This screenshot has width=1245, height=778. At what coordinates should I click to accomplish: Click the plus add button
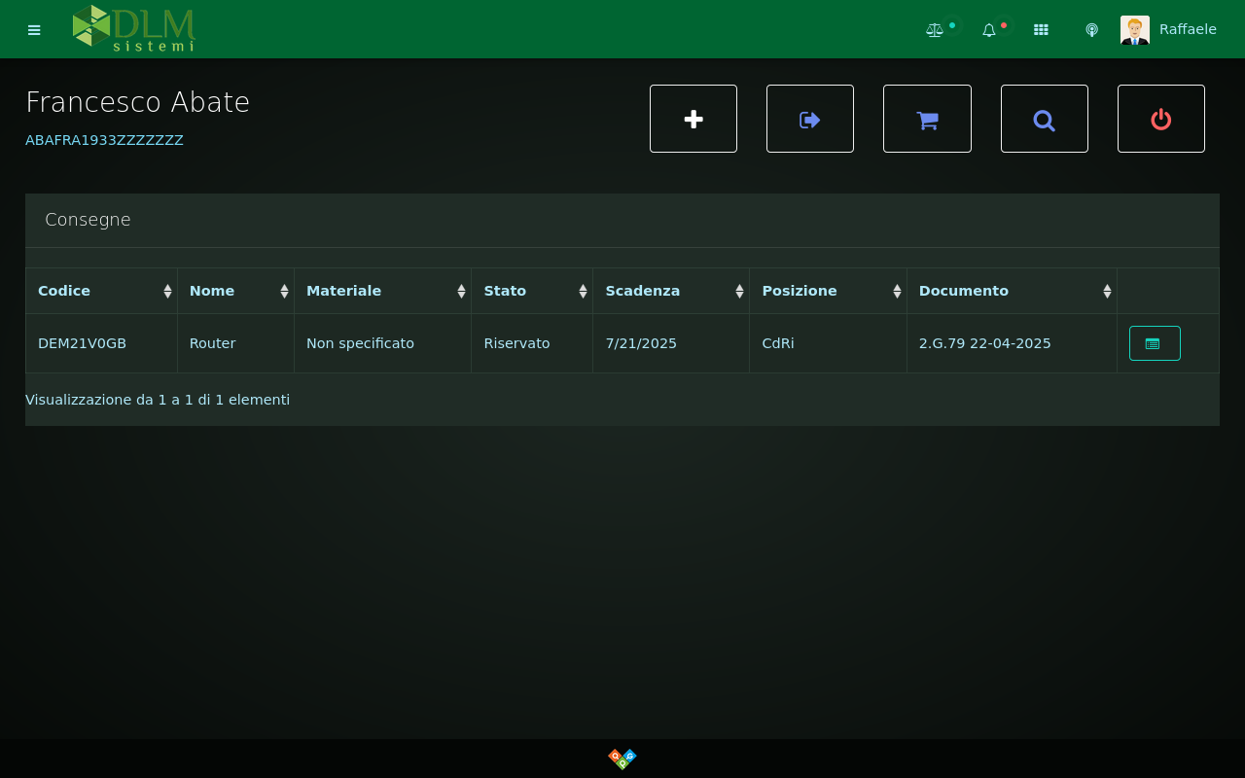pyautogui.click(x=694, y=119)
